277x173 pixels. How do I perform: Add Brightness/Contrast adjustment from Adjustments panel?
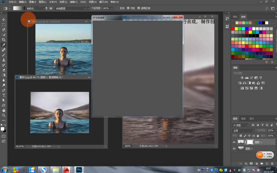[242, 78]
